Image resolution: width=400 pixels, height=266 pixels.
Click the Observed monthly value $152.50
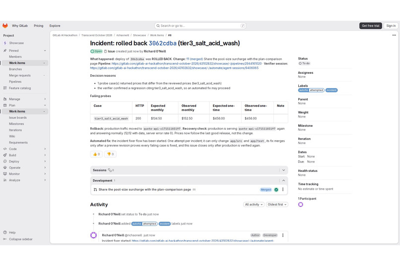[187, 118]
